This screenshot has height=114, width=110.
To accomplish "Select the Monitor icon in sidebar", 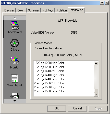I will [15, 61].
